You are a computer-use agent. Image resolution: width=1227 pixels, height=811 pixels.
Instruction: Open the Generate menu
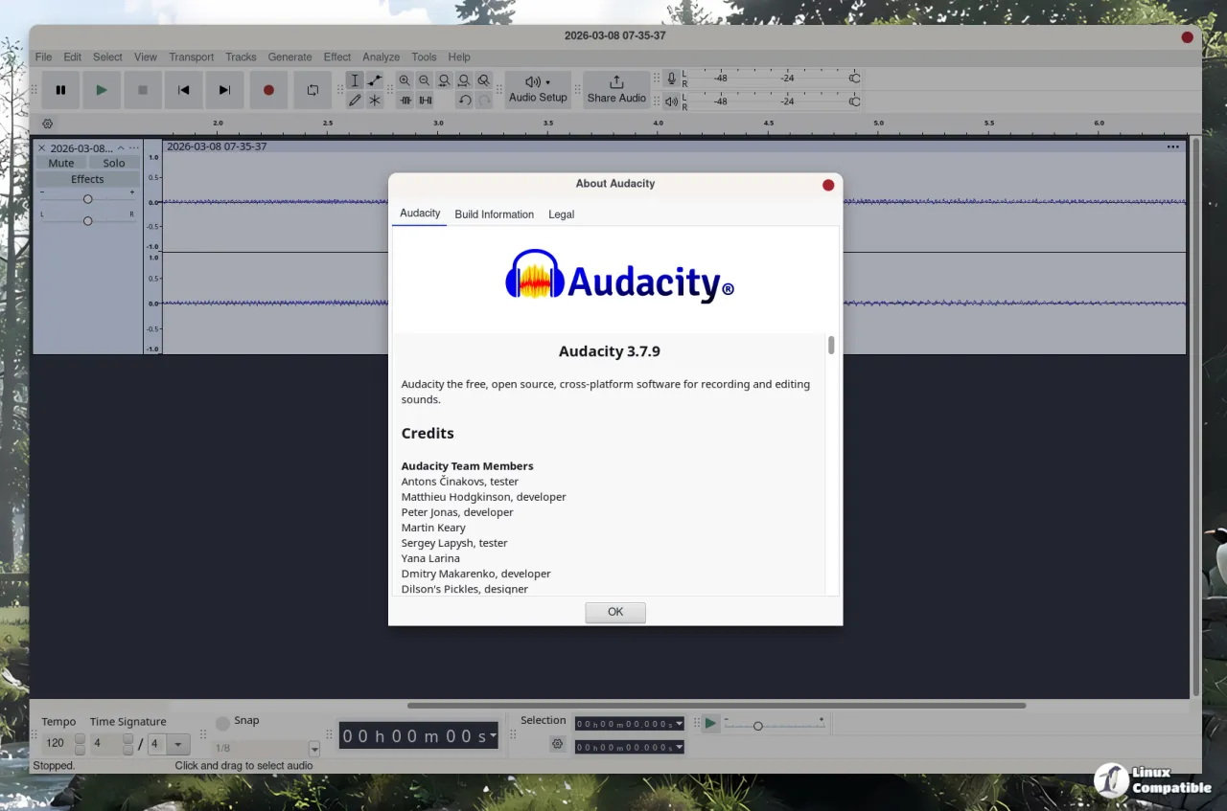click(x=289, y=57)
